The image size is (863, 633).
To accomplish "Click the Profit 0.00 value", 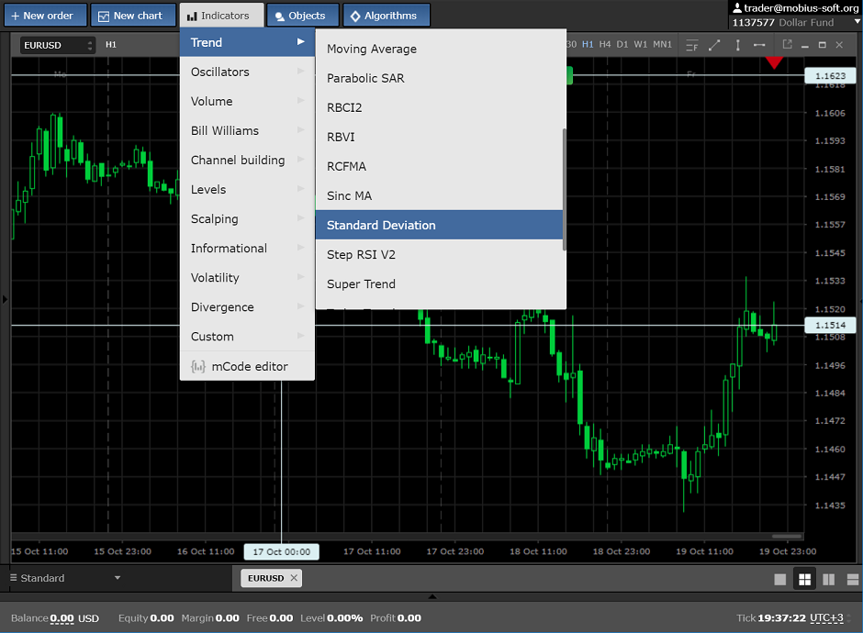I will pos(409,618).
